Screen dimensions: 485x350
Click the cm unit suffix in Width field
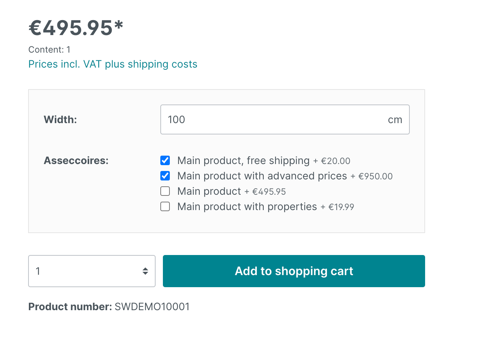395,120
